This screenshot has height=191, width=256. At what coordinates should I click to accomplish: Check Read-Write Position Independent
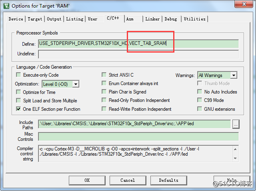point(104,109)
